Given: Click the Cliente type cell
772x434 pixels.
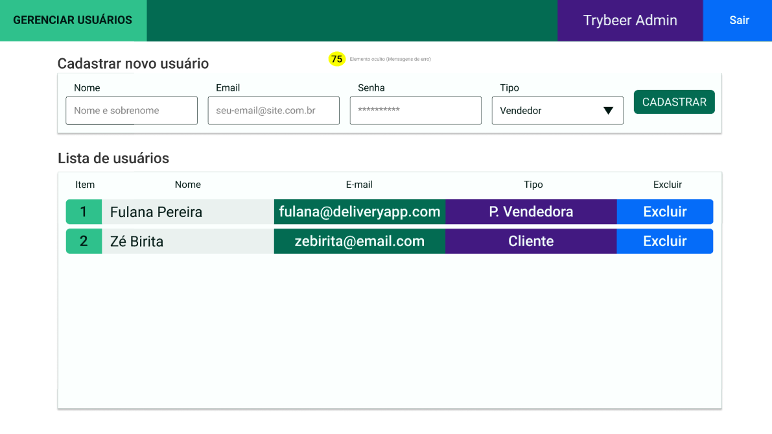Looking at the screenshot, I should (531, 242).
